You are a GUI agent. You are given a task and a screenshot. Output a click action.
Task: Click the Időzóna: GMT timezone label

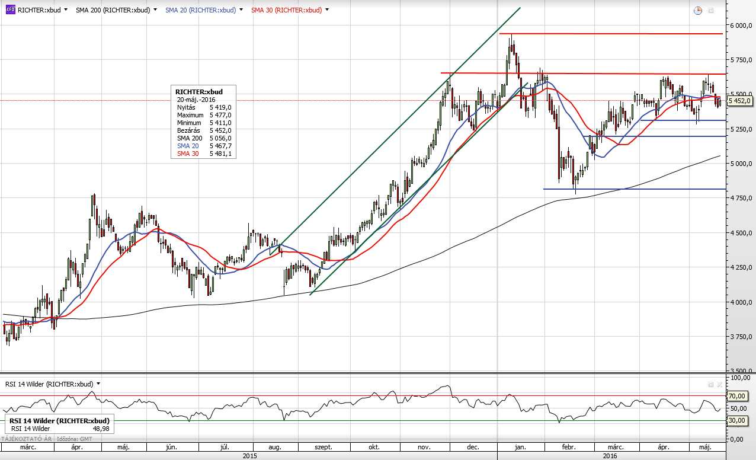point(75,439)
